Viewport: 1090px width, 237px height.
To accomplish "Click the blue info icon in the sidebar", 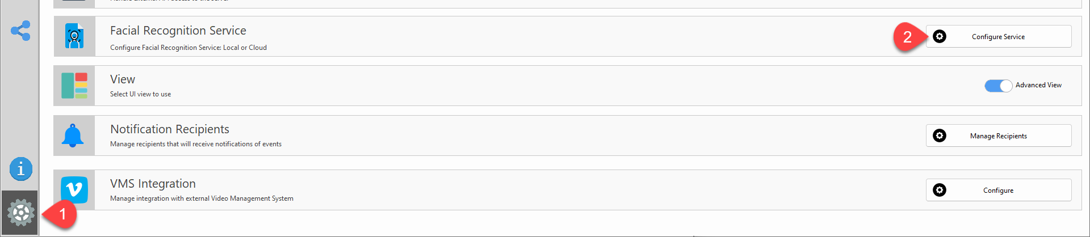I will click(x=20, y=169).
